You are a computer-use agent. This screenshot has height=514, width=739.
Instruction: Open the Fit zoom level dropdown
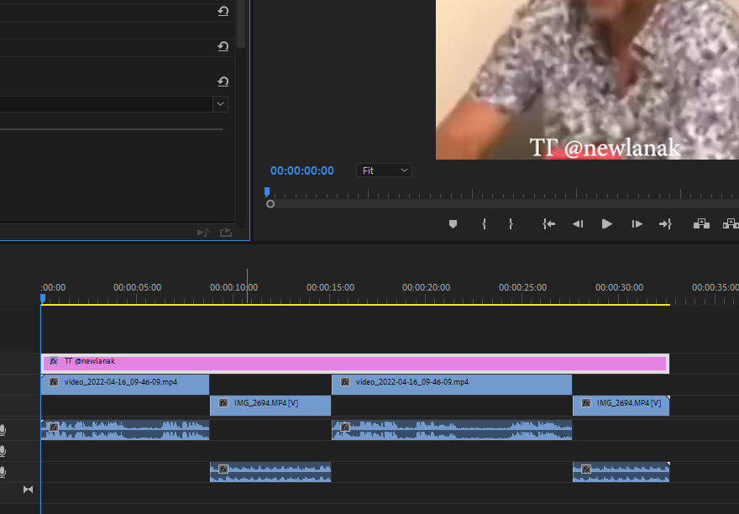click(x=384, y=170)
